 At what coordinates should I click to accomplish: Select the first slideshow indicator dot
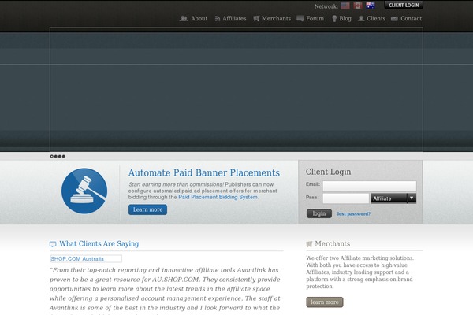52,156
